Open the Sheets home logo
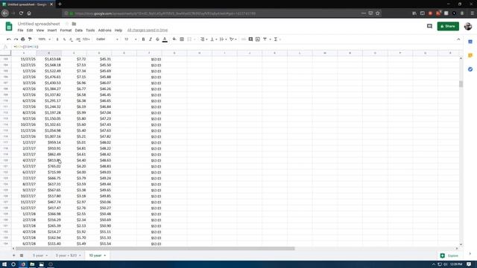477x268 pixels. [9, 27]
